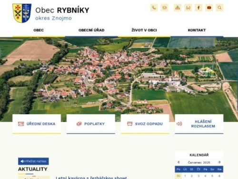Click the okres Znojmo subtitle

pos(53,18)
